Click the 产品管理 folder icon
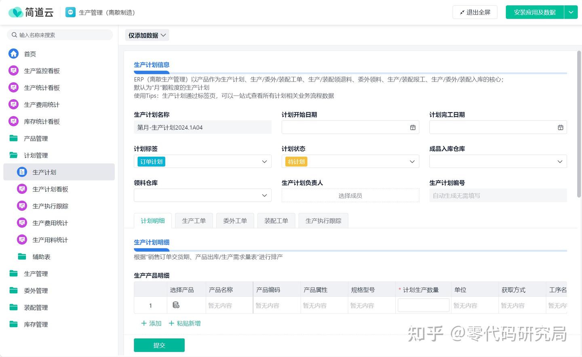Screen dimensions: 582x357 (x=14, y=139)
